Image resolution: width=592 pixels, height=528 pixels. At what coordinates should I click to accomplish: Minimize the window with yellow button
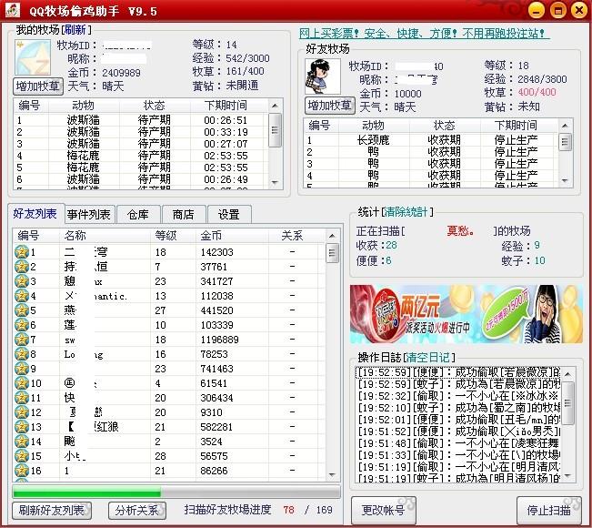(537, 10)
